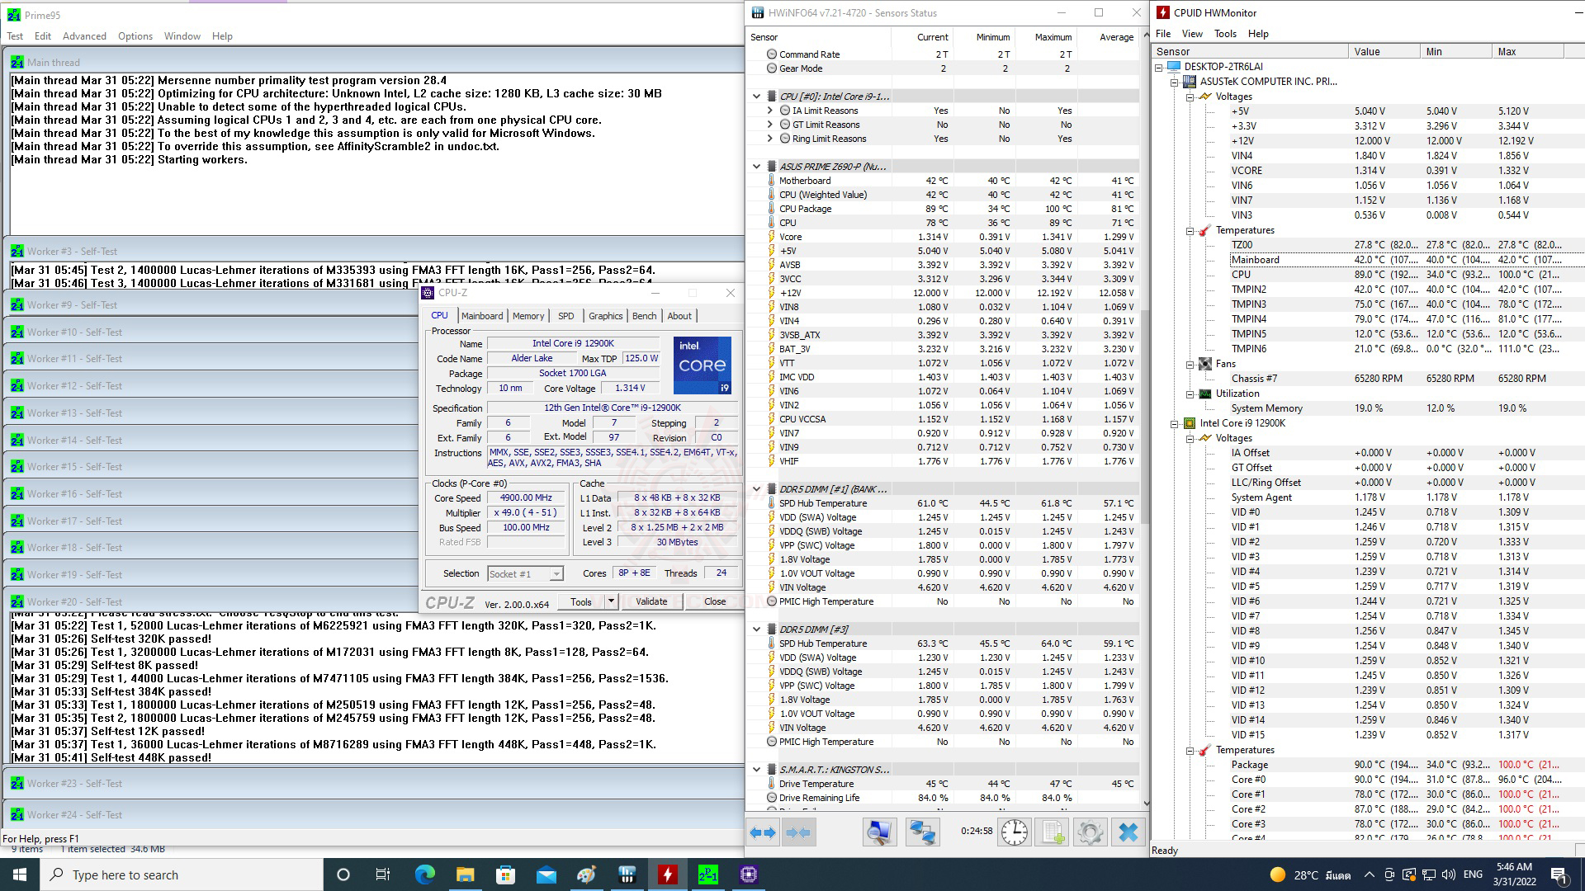Image resolution: width=1585 pixels, height=891 pixels.
Task: Click the HWiNFO network monitors icon
Action: coord(921,832)
